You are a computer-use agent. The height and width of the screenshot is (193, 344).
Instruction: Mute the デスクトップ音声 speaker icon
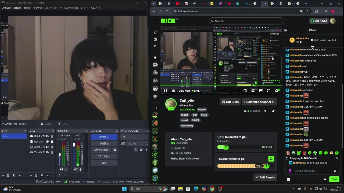[x=61, y=169]
